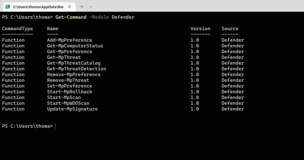This screenshot has width=304, height=160.
Task: Click Start-MpScan function name
Action: [64, 97]
